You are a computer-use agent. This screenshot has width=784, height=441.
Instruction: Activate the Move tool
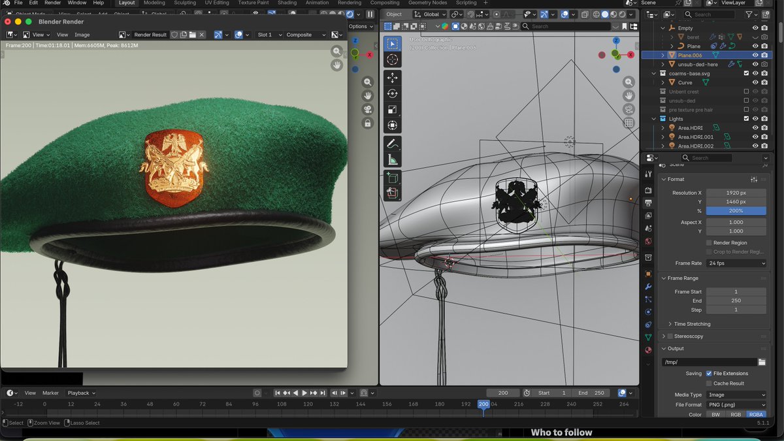392,78
